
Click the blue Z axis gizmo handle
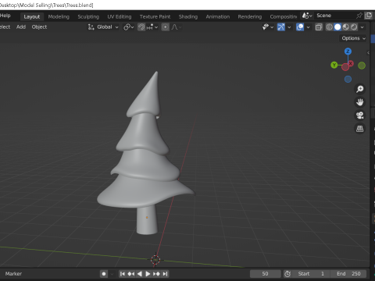click(348, 52)
